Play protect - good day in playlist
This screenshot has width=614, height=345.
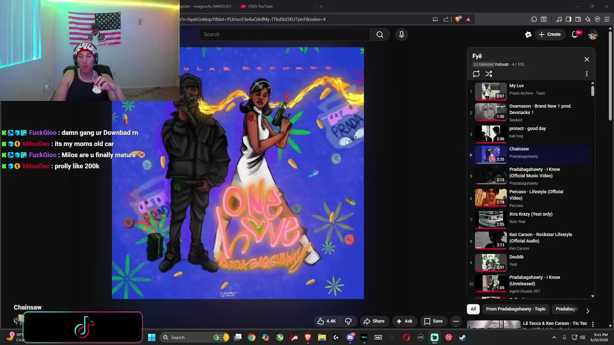529,134
